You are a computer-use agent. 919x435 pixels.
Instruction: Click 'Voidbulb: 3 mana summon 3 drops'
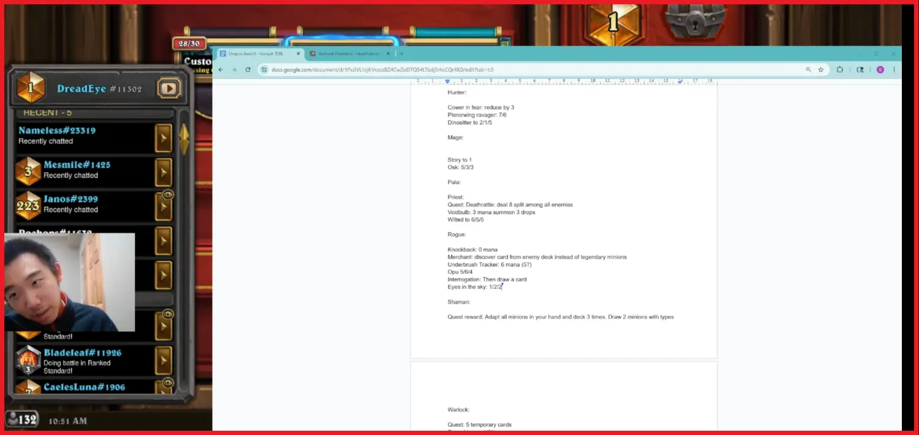point(491,212)
